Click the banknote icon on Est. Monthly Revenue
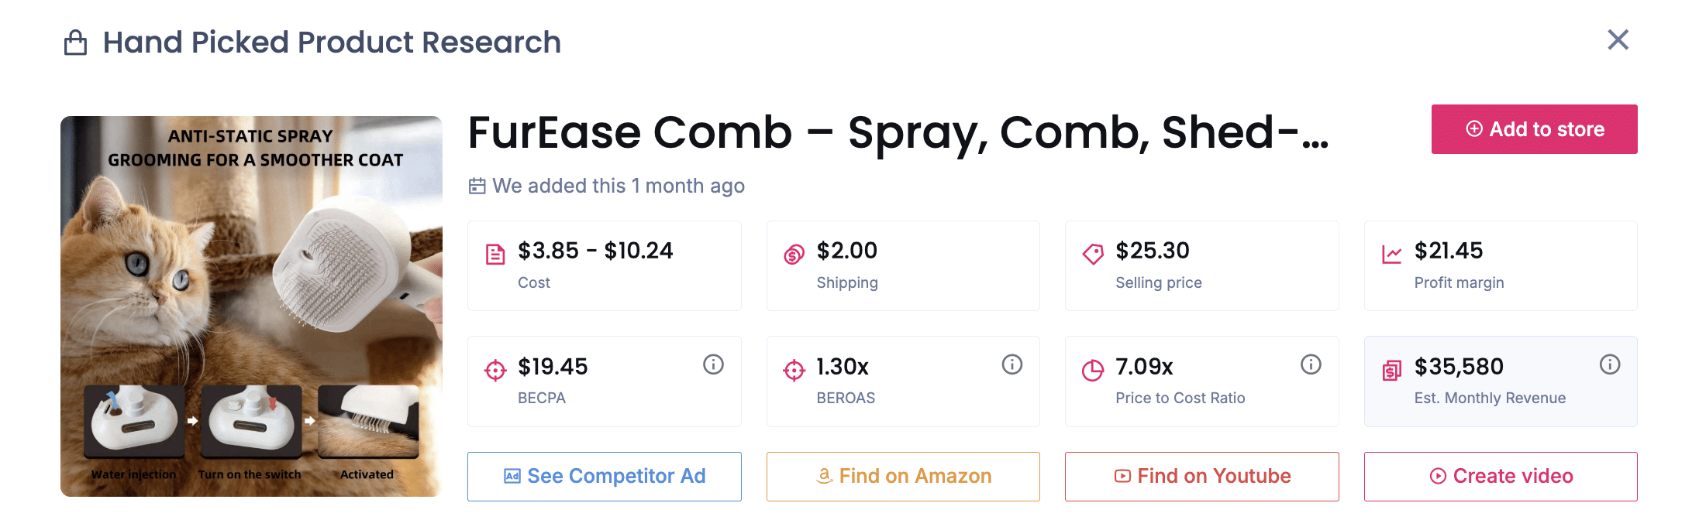The image size is (1699, 520). [1393, 369]
